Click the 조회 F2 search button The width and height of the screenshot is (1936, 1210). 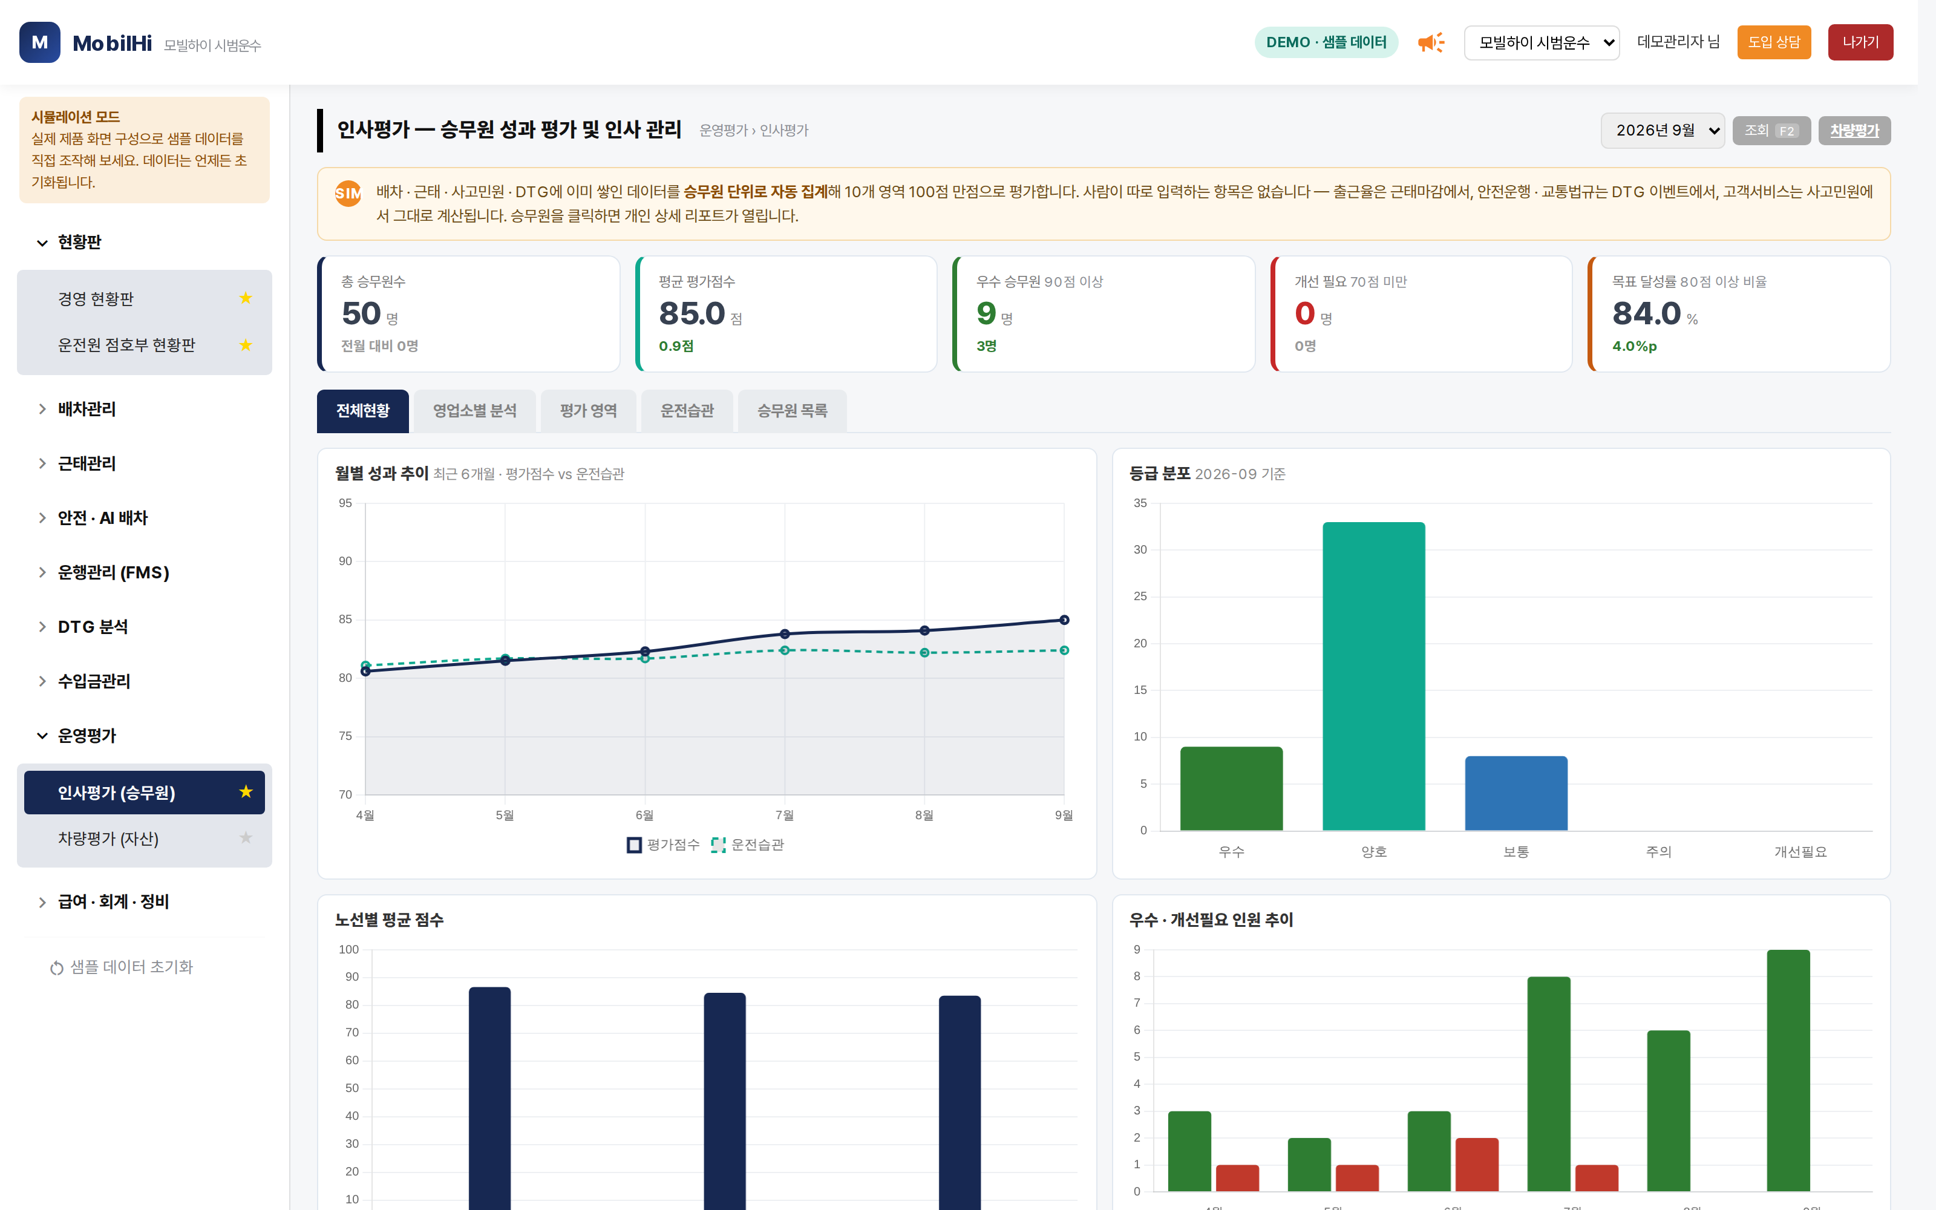click(1771, 131)
